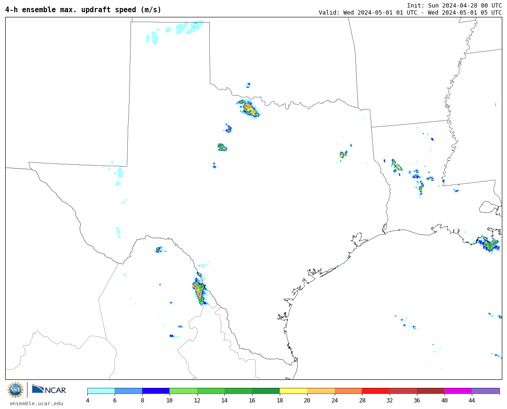
Task: Click the red 32-36 color swatch
Action: point(403,391)
